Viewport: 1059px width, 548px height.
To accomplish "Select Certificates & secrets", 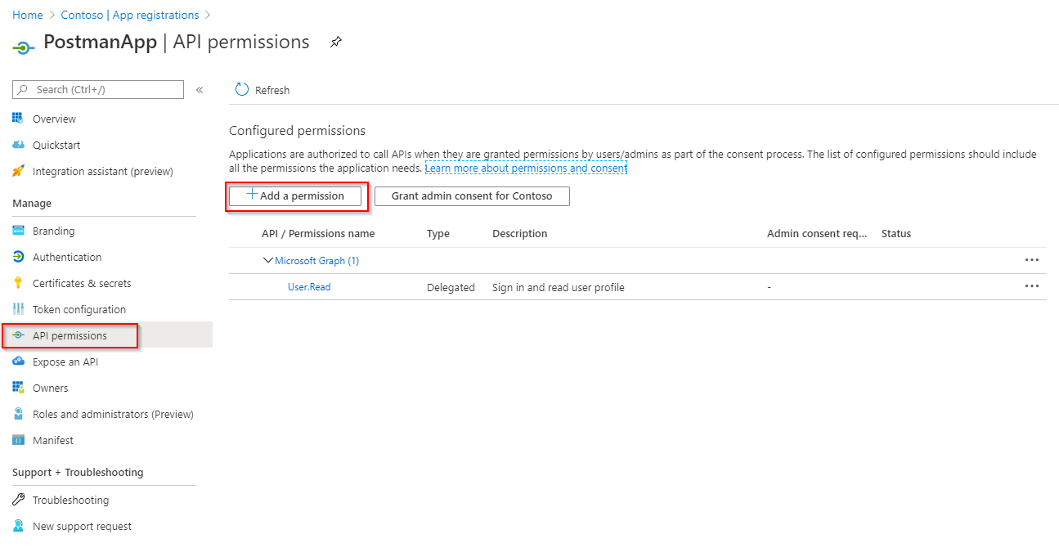I will [x=82, y=283].
